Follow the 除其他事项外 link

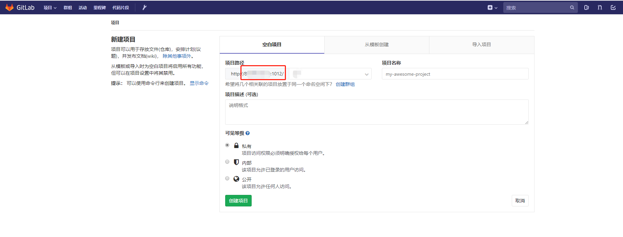tap(177, 56)
